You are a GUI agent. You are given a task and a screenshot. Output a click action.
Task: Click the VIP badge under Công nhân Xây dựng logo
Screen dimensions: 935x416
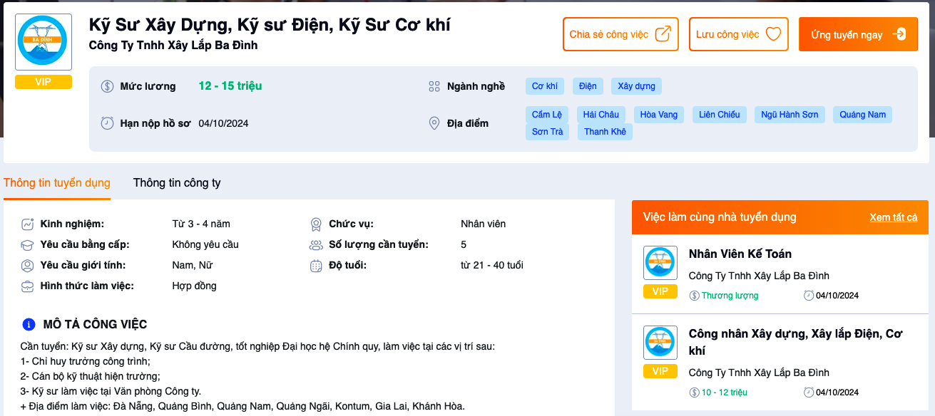pyautogui.click(x=660, y=371)
